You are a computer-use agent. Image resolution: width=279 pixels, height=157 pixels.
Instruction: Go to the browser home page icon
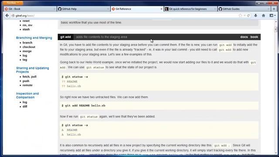point(263,16)
